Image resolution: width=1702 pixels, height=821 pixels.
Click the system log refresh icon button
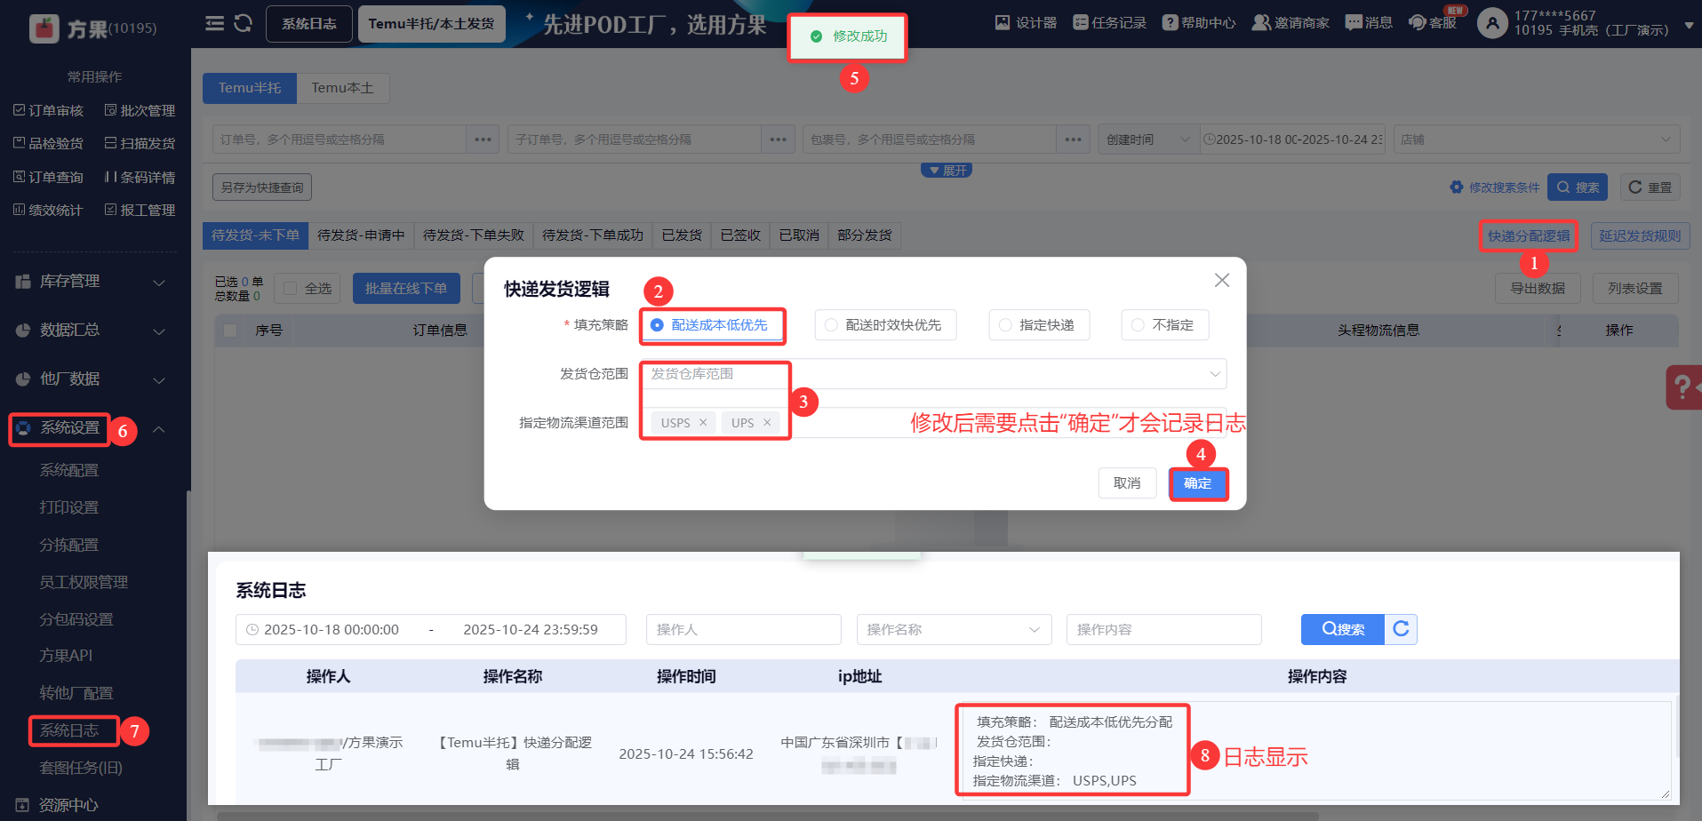click(x=1401, y=629)
